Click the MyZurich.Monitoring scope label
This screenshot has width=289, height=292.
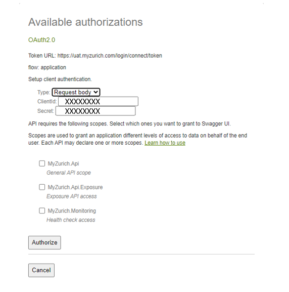point(72,211)
